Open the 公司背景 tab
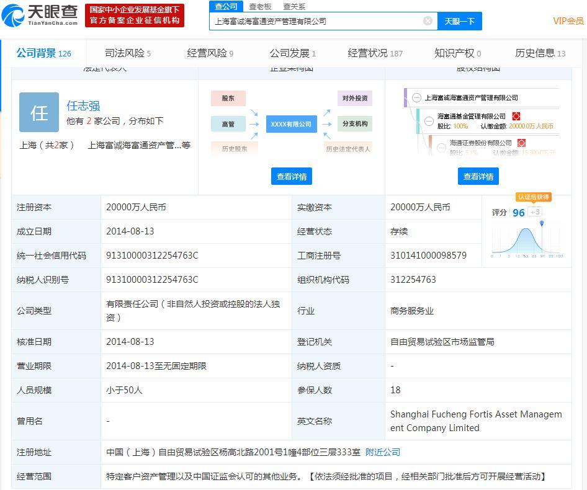This screenshot has width=587, height=490. [x=44, y=53]
